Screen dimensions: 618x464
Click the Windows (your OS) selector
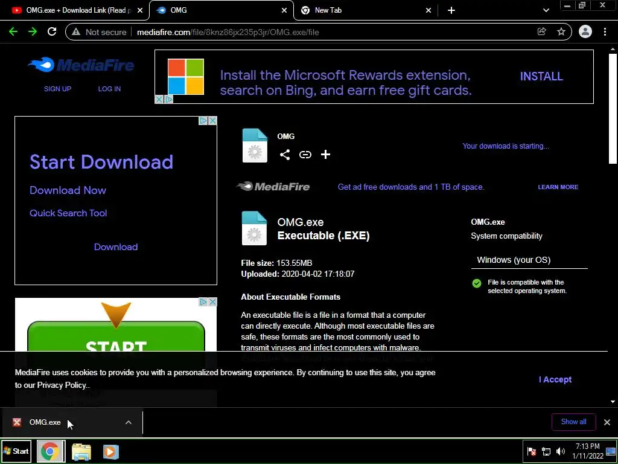[x=529, y=260]
